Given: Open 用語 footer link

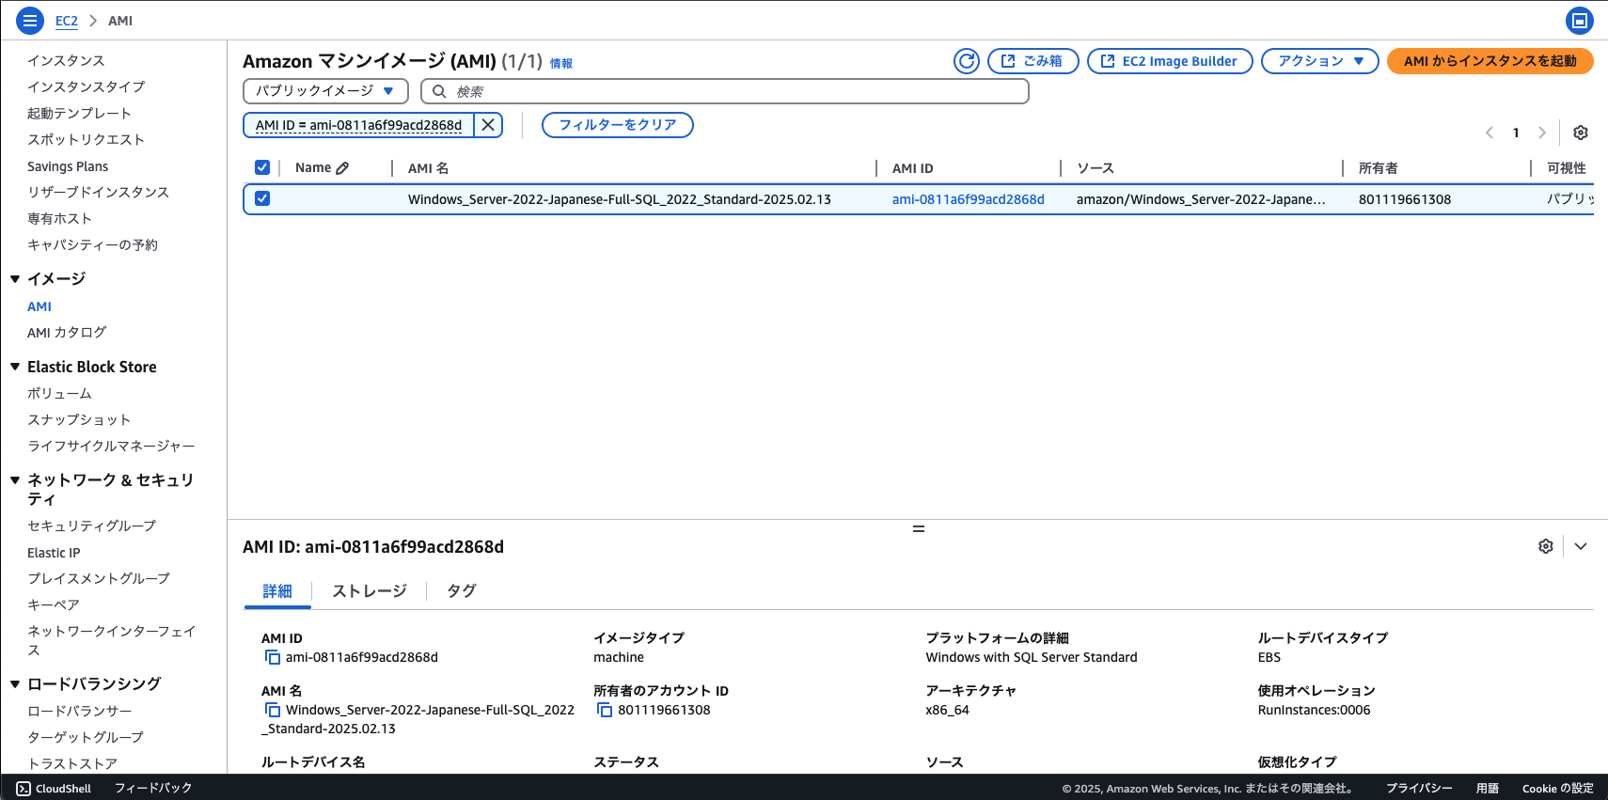Looking at the screenshot, I should pyautogui.click(x=1488, y=789).
